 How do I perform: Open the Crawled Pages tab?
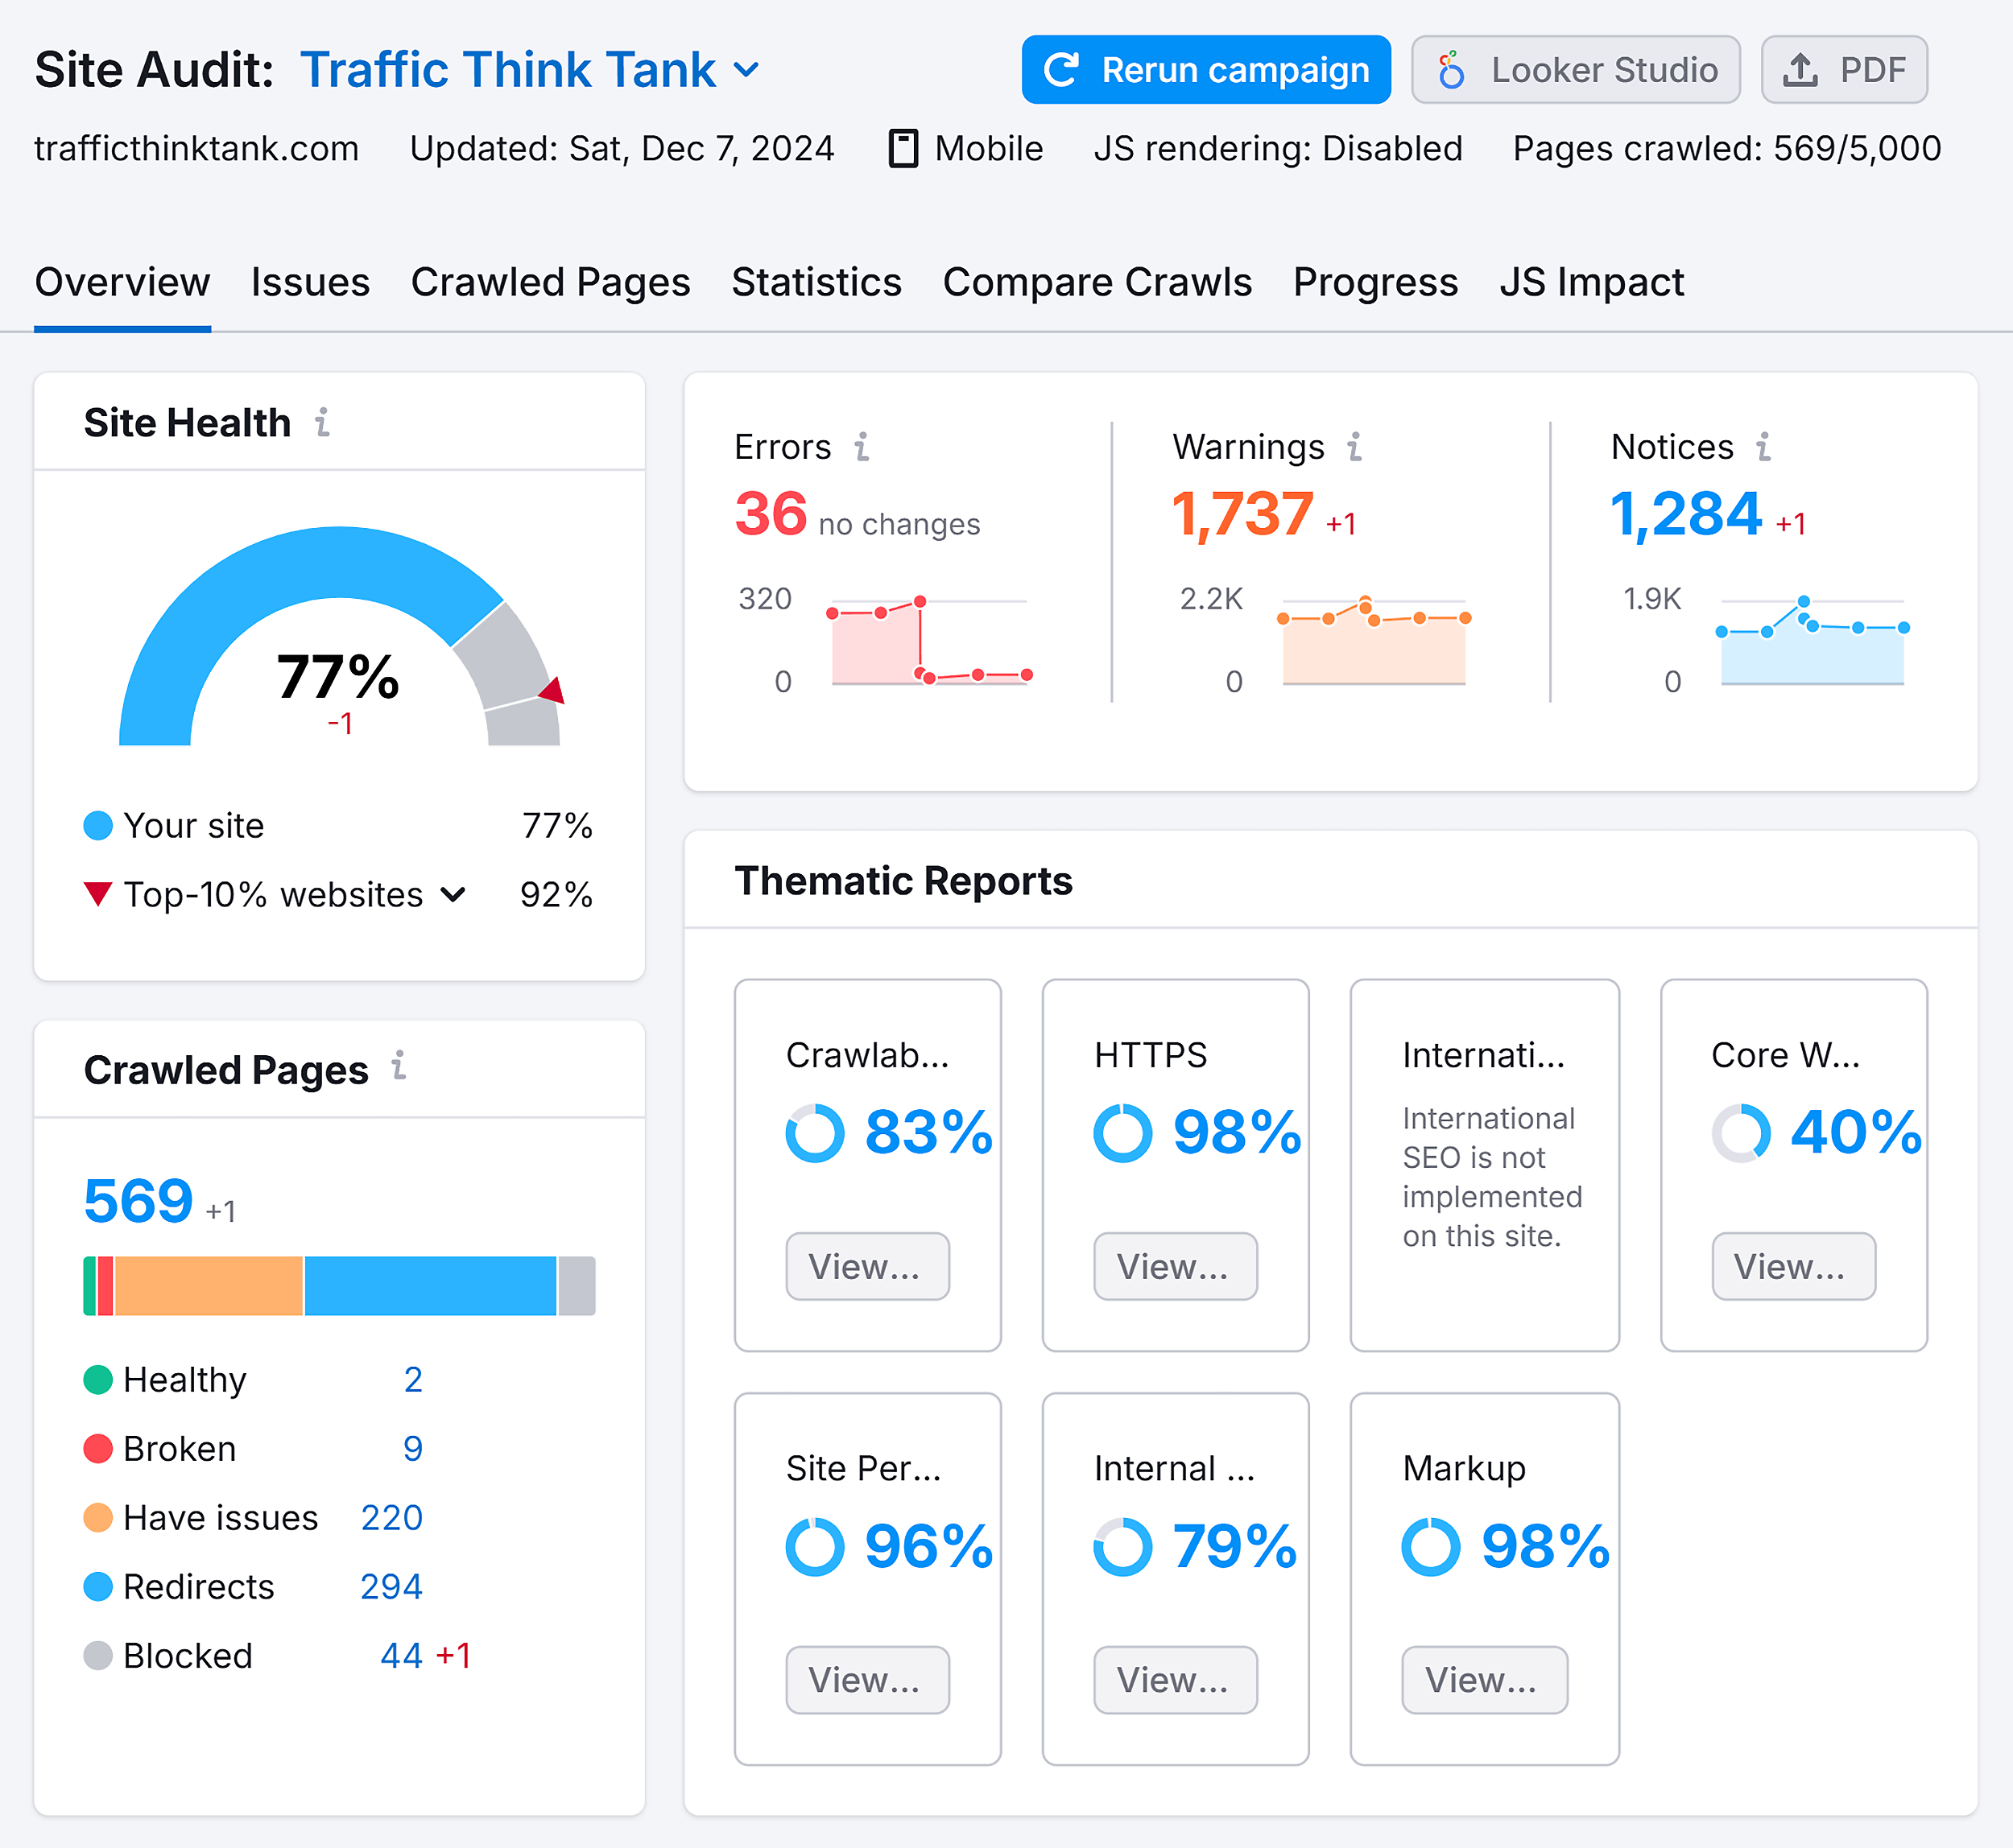[550, 283]
